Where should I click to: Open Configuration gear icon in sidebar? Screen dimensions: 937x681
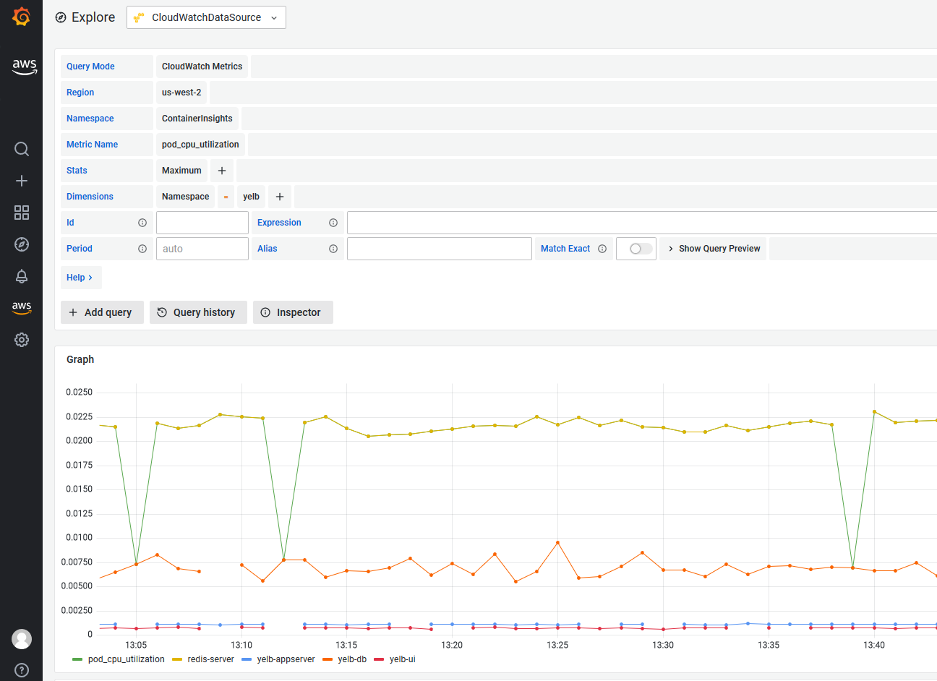pos(22,340)
